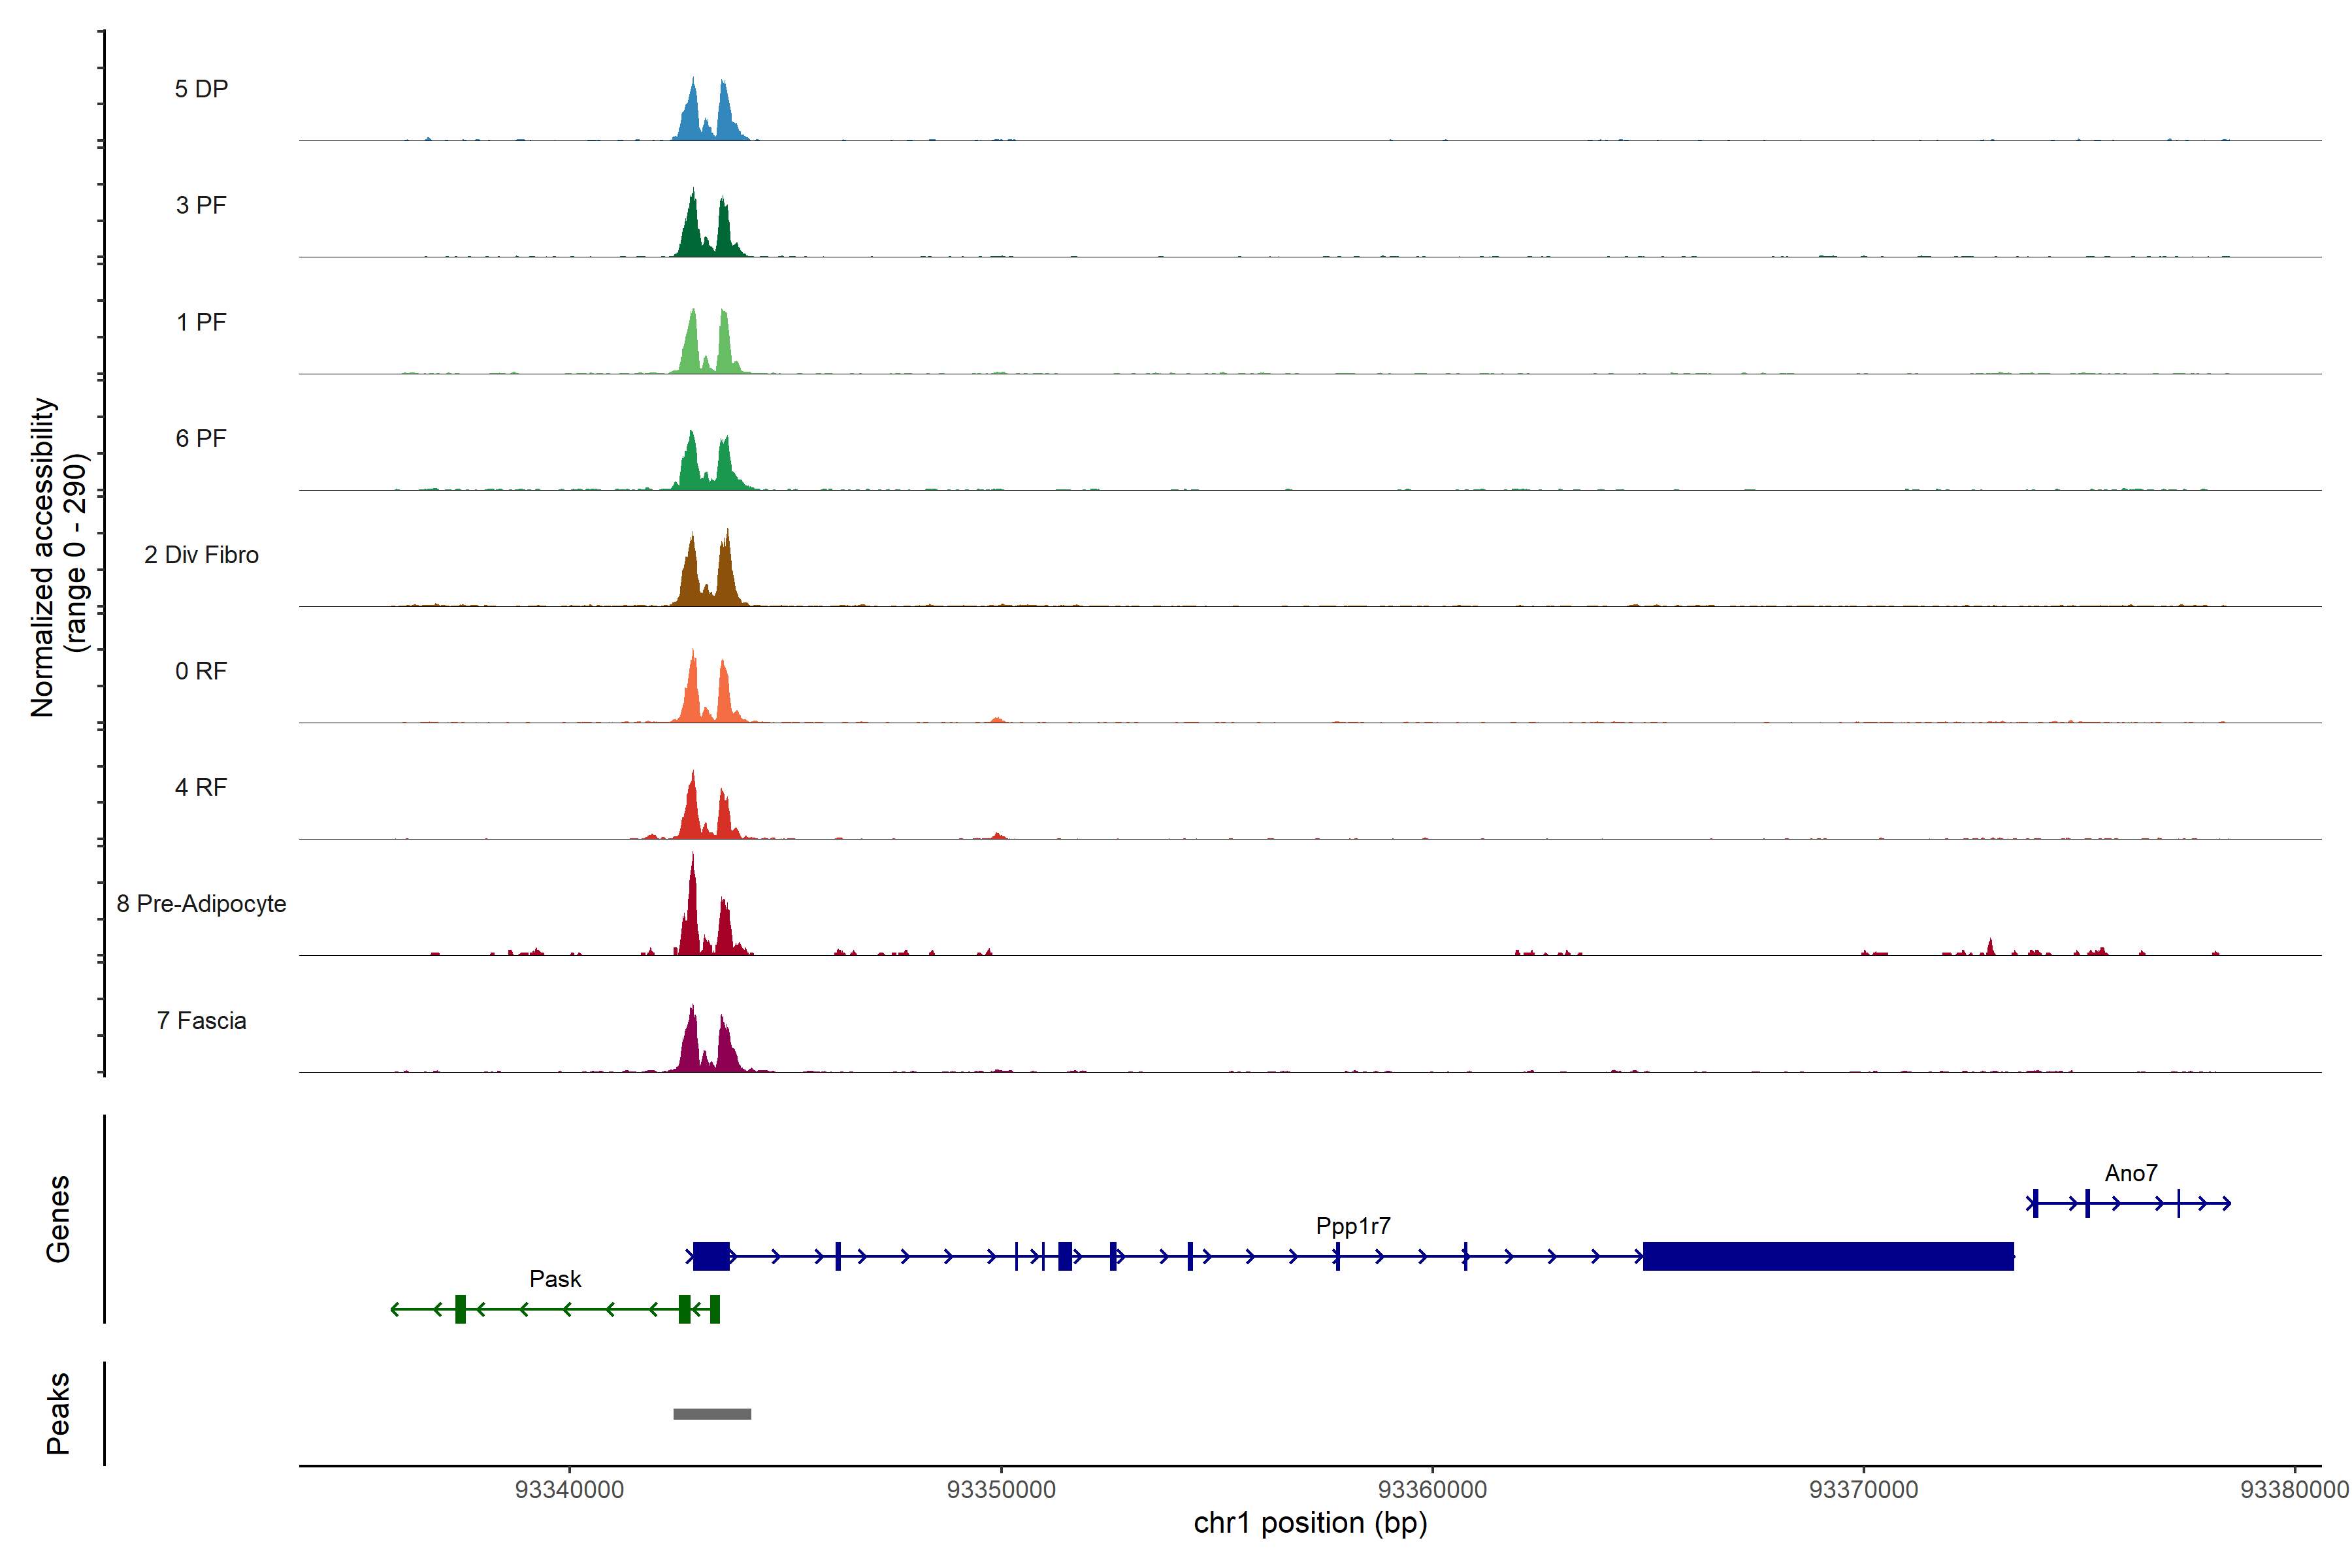Click the 2 Div Fibro track label

tap(201, 554)
